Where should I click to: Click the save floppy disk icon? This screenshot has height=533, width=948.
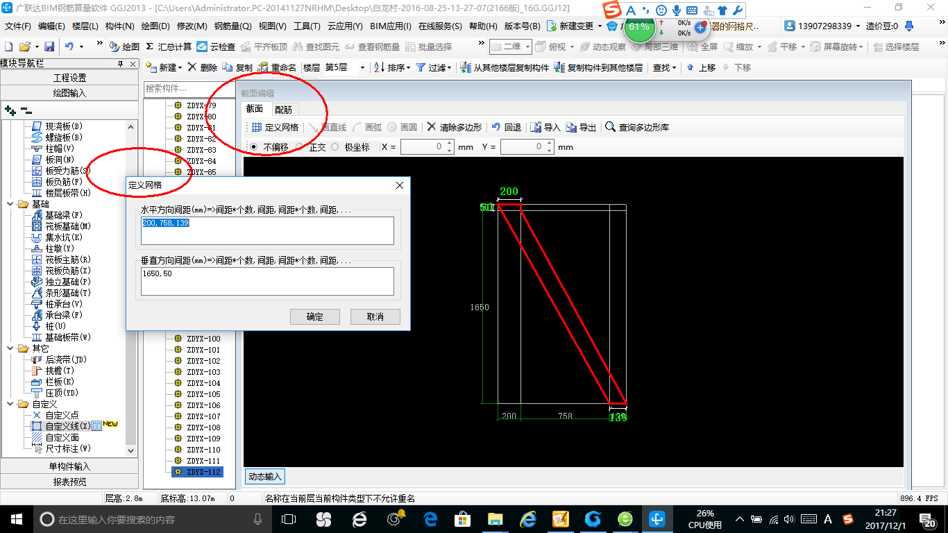click(x=49, y=46)
